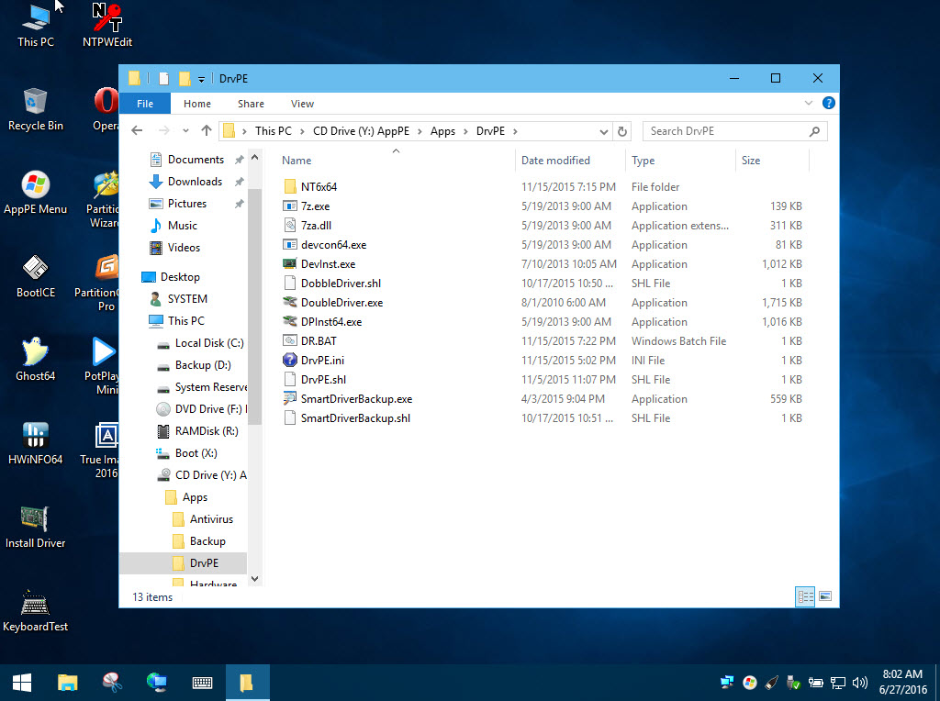
Task: Navigate back to previous folder
Action: (137, 130)
